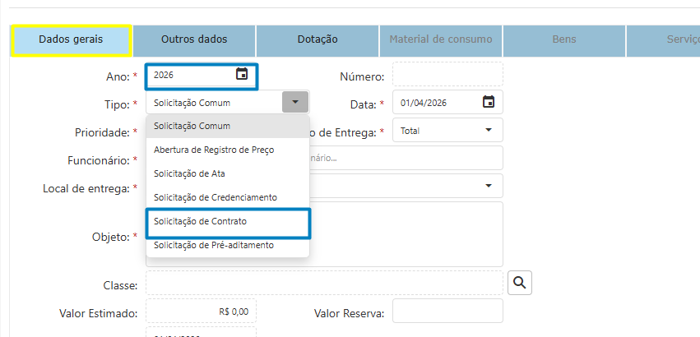700x337 pixels.
Task: Open the Ano calendar picker icon
Action: coord(242,75)
